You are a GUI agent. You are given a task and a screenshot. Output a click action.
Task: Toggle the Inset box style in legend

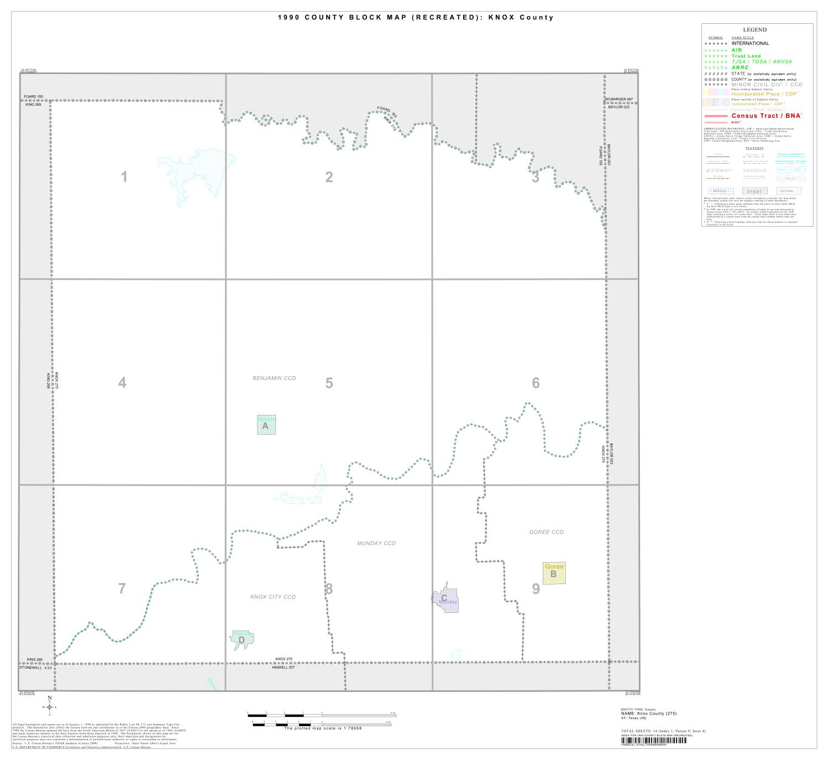pos(755,191)
